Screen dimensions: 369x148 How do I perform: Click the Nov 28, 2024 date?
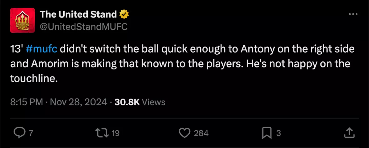click(78, 102)
